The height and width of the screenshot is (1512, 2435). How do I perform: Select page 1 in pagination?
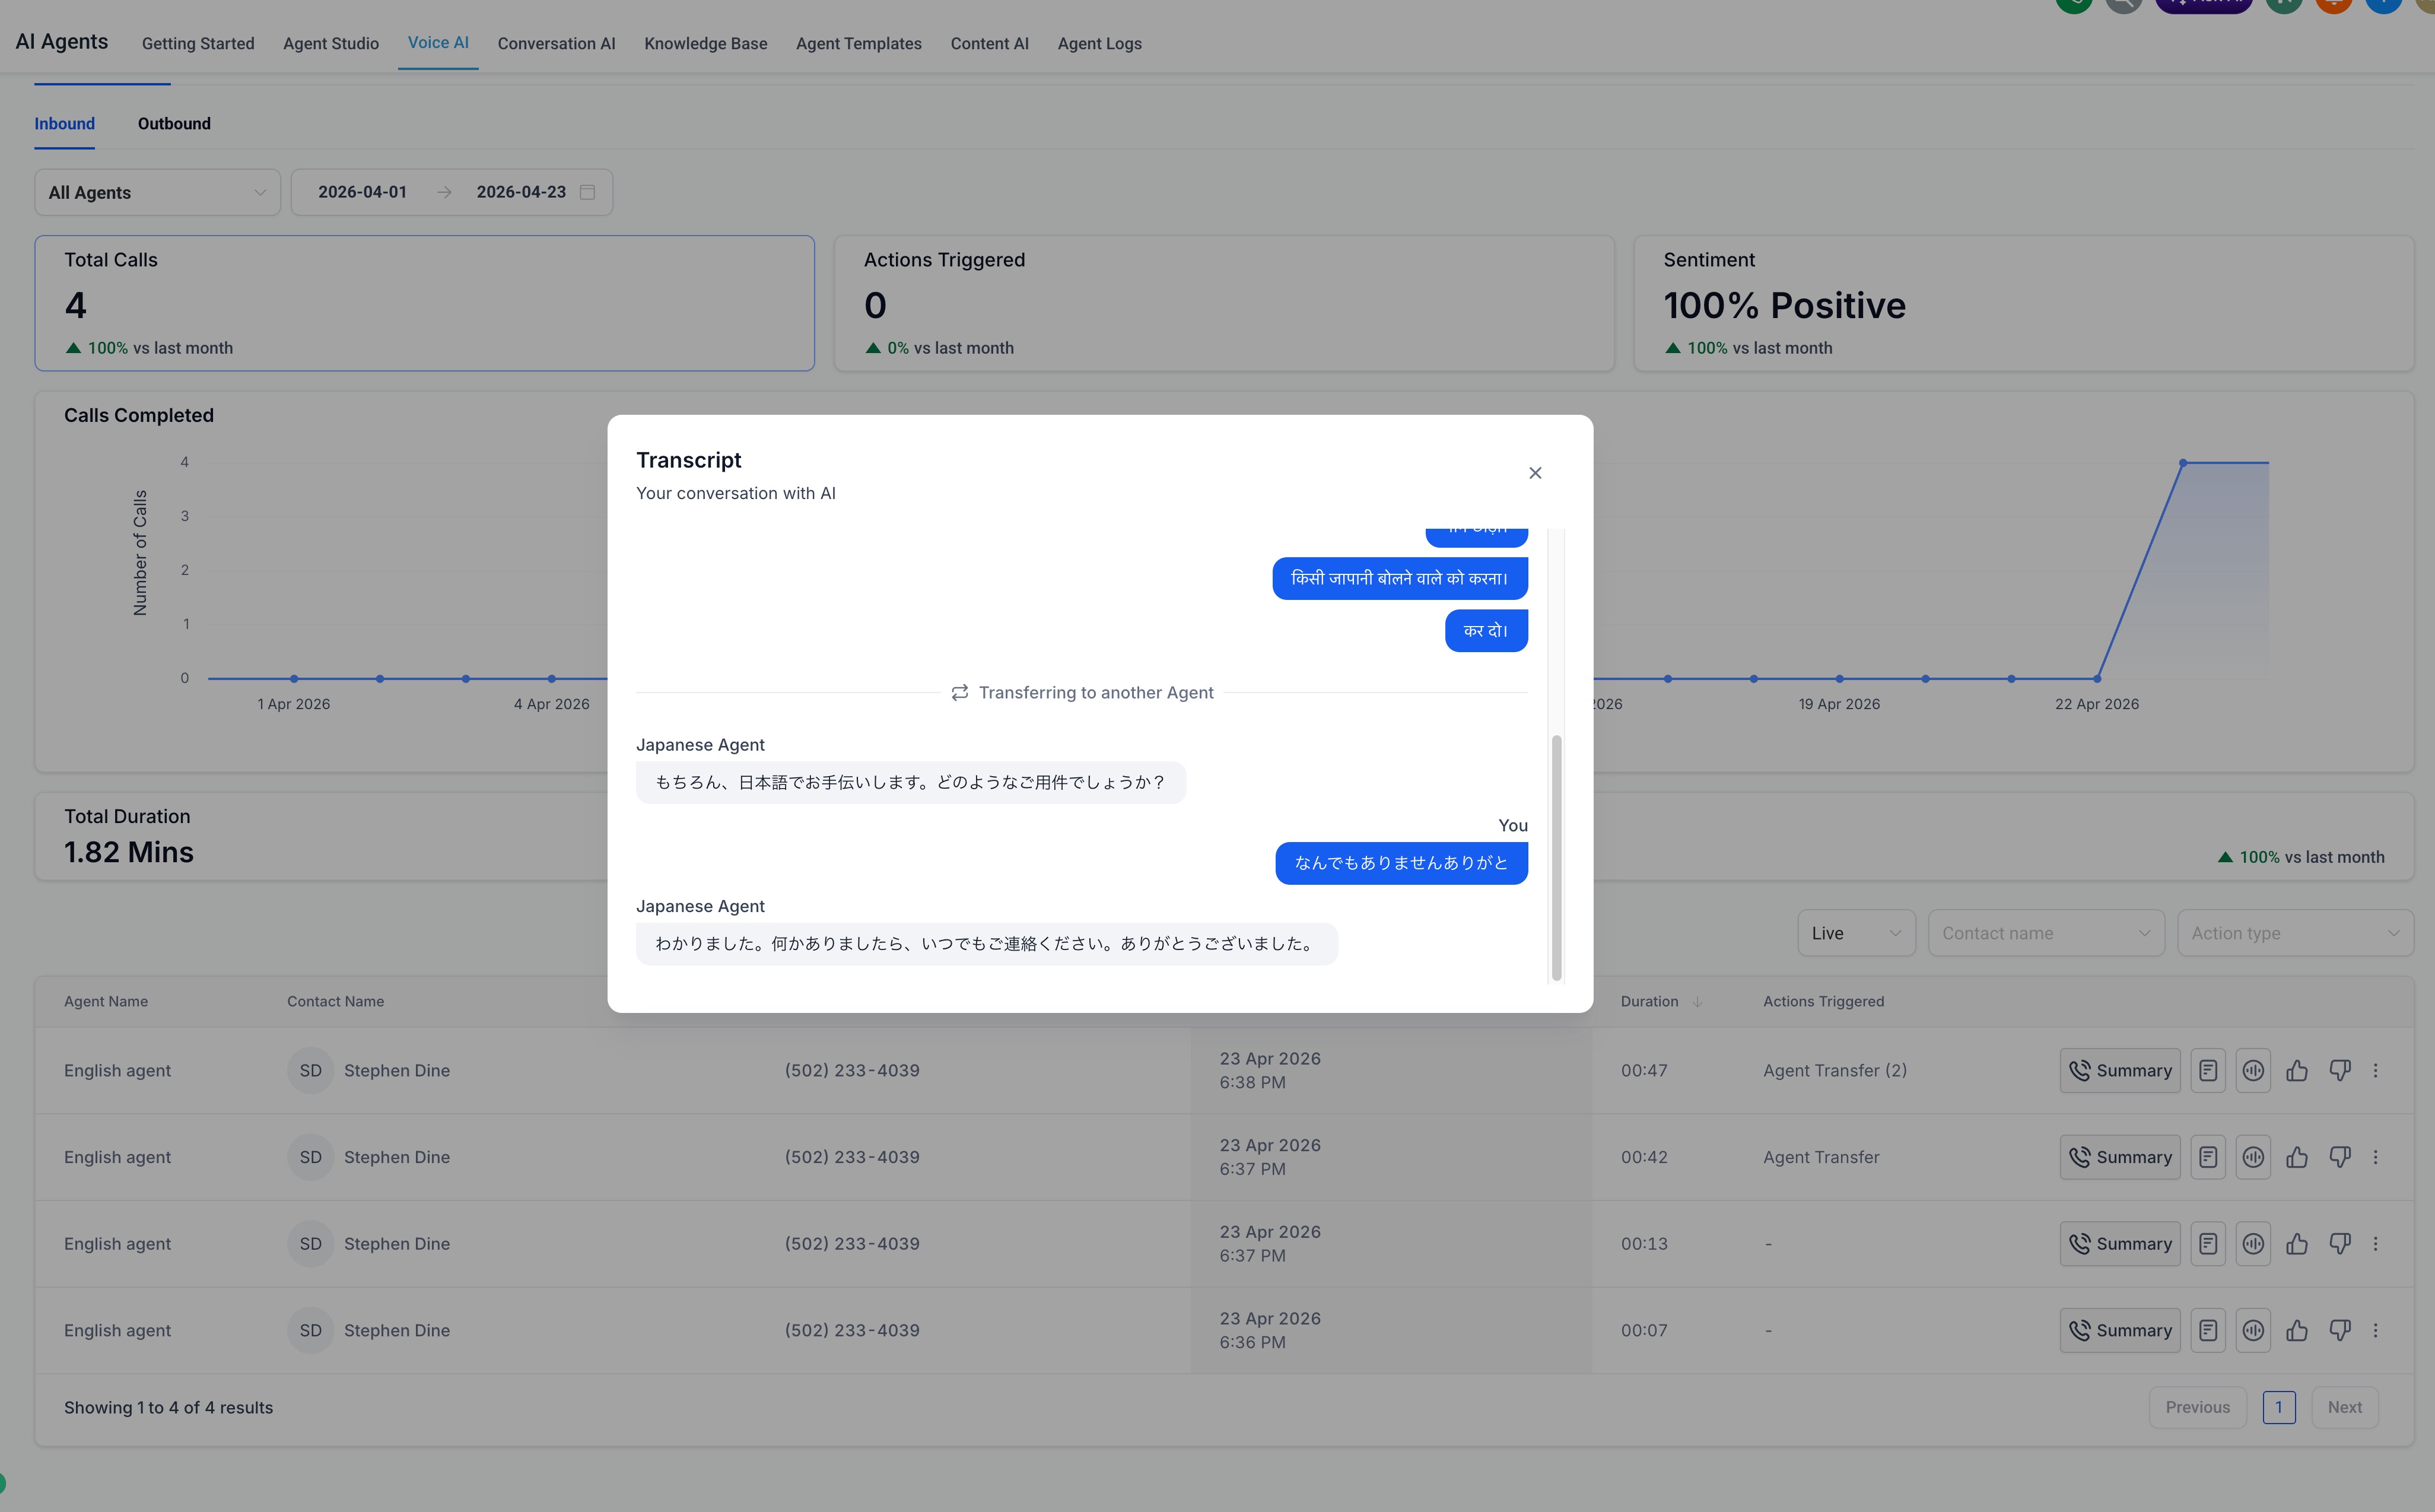(x=2278, y=1407)
